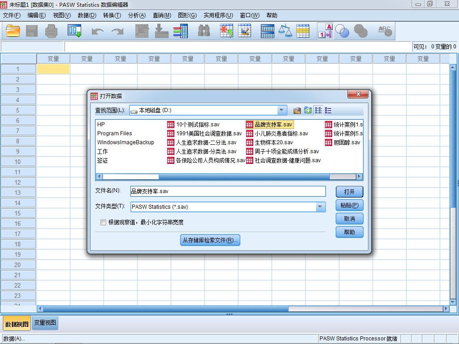Select the file 胆固醇.sav
Image resolution: width=459 pixels, height=344 pixels.
[343, 142]
